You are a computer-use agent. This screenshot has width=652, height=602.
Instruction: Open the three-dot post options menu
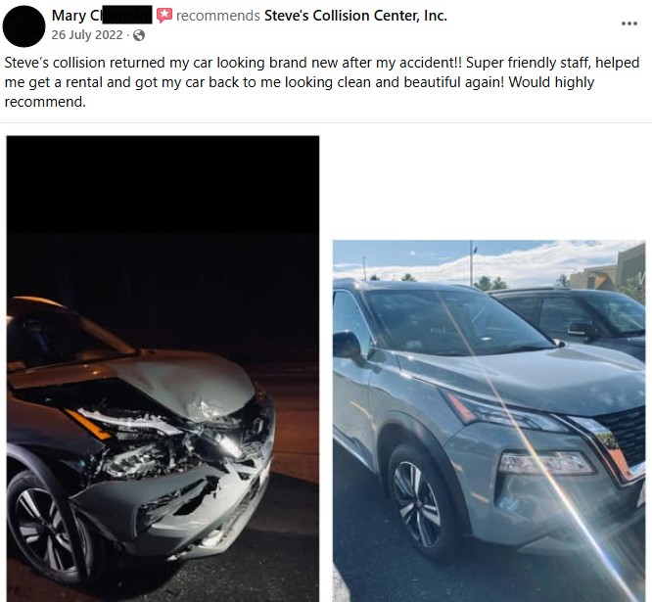[629, 23]
